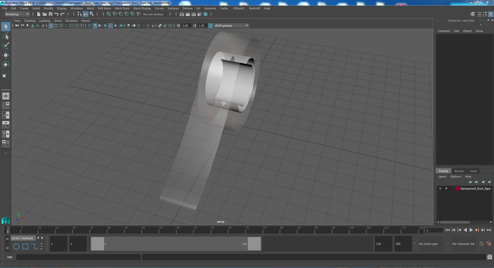Switch to the Anim layer tab
Image resolution: width=494 pixels, height=268 pixels.
tap(473, 171)
